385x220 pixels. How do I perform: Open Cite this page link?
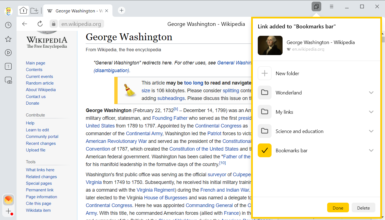coord(39,203)
